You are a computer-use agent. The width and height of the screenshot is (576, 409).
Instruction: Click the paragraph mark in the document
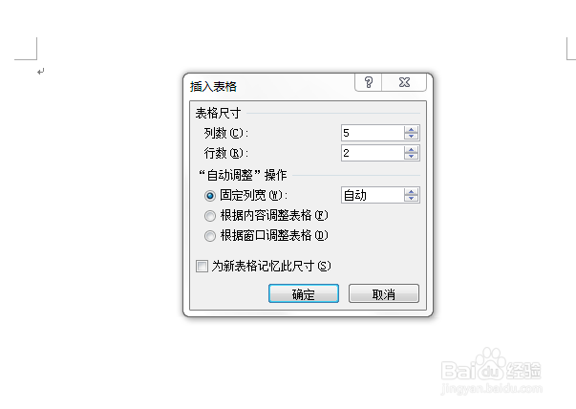[41, 72]
